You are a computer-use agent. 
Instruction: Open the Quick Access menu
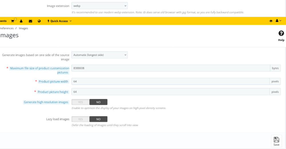[x=59, y=21]
